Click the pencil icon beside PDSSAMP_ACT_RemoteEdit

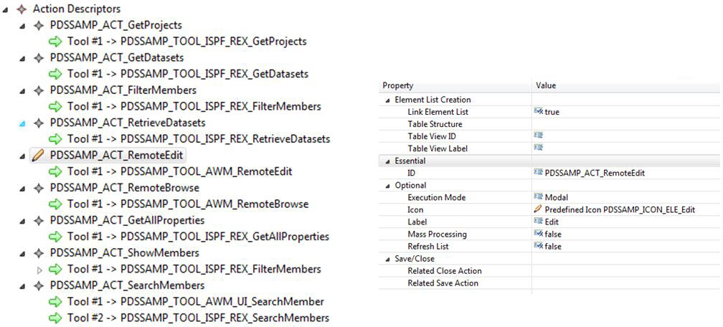click(38, 156)
